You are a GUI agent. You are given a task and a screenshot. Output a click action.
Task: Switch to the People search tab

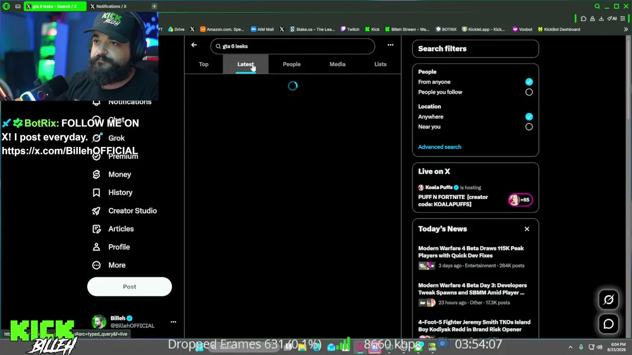click(x=291, y=65)
